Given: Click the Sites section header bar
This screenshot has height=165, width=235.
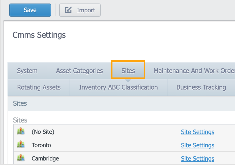Looking at the screenshot, I should coord(121,103).
